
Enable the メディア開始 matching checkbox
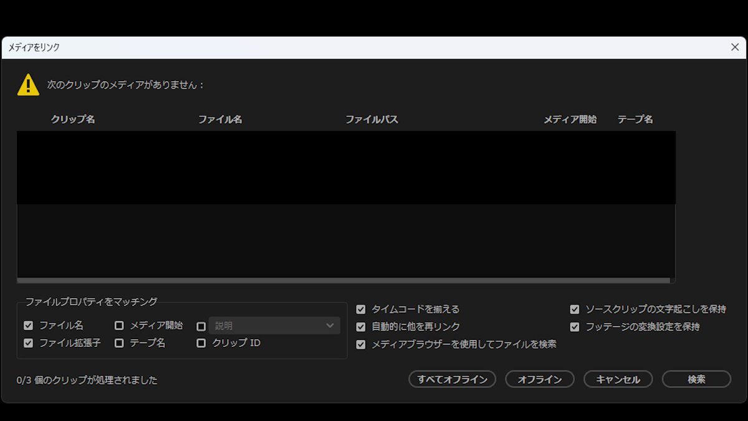click(118, 325)
